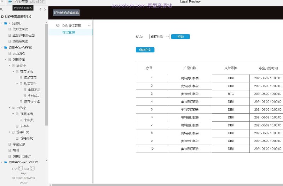This screenshot has height=186, width=283.
Task: Open the 展开夺宝码 page
Action: point(32,102)
